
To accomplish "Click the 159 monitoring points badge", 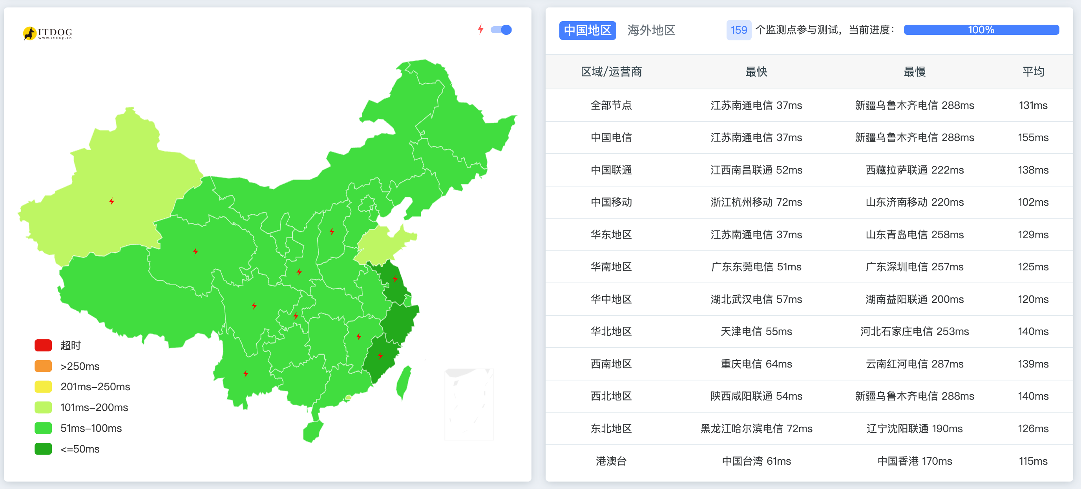I will point(739,30).
